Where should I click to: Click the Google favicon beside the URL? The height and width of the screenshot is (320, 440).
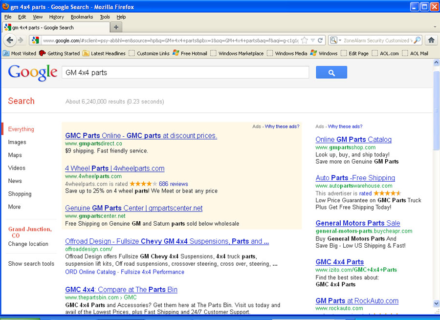35,41
